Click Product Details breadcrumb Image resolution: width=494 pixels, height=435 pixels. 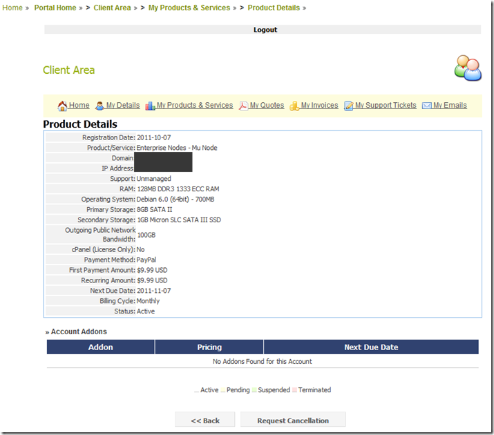[x=274, y=8]
